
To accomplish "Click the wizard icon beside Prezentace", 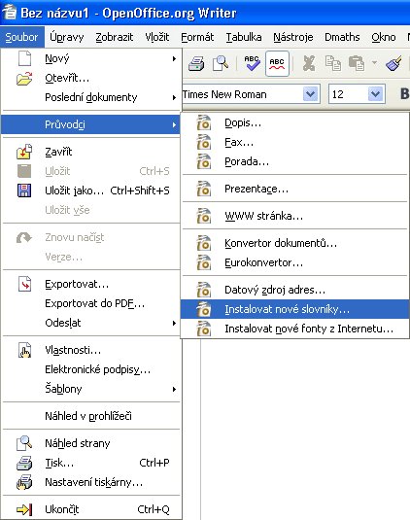I will (203, 189).
